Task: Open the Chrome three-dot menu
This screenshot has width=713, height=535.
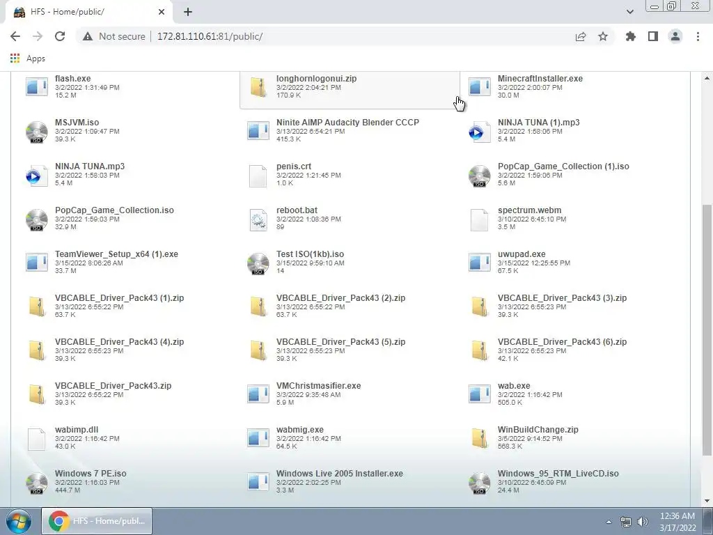Action: click(698, 36)
